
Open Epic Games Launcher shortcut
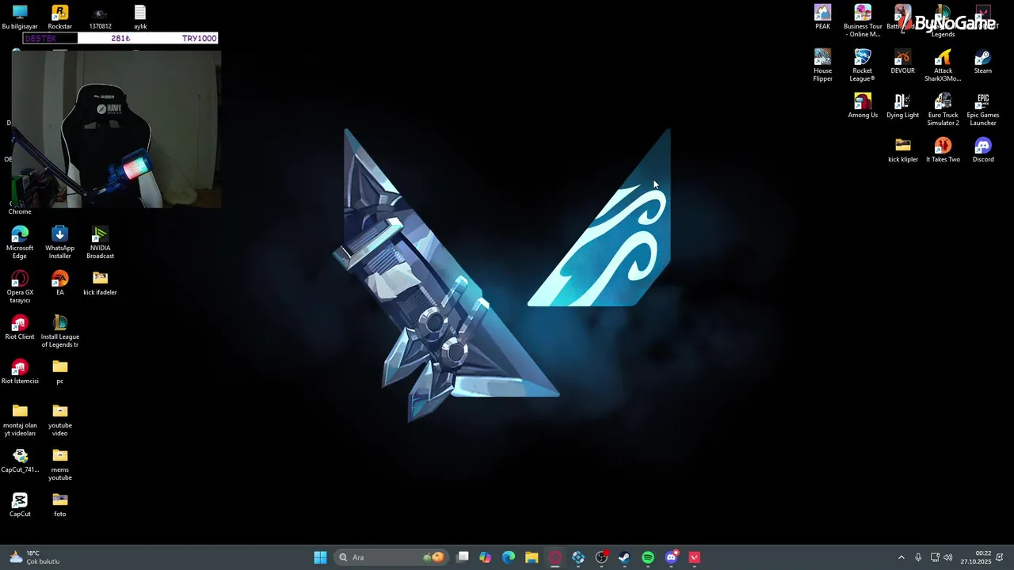(x=983, y=109)
